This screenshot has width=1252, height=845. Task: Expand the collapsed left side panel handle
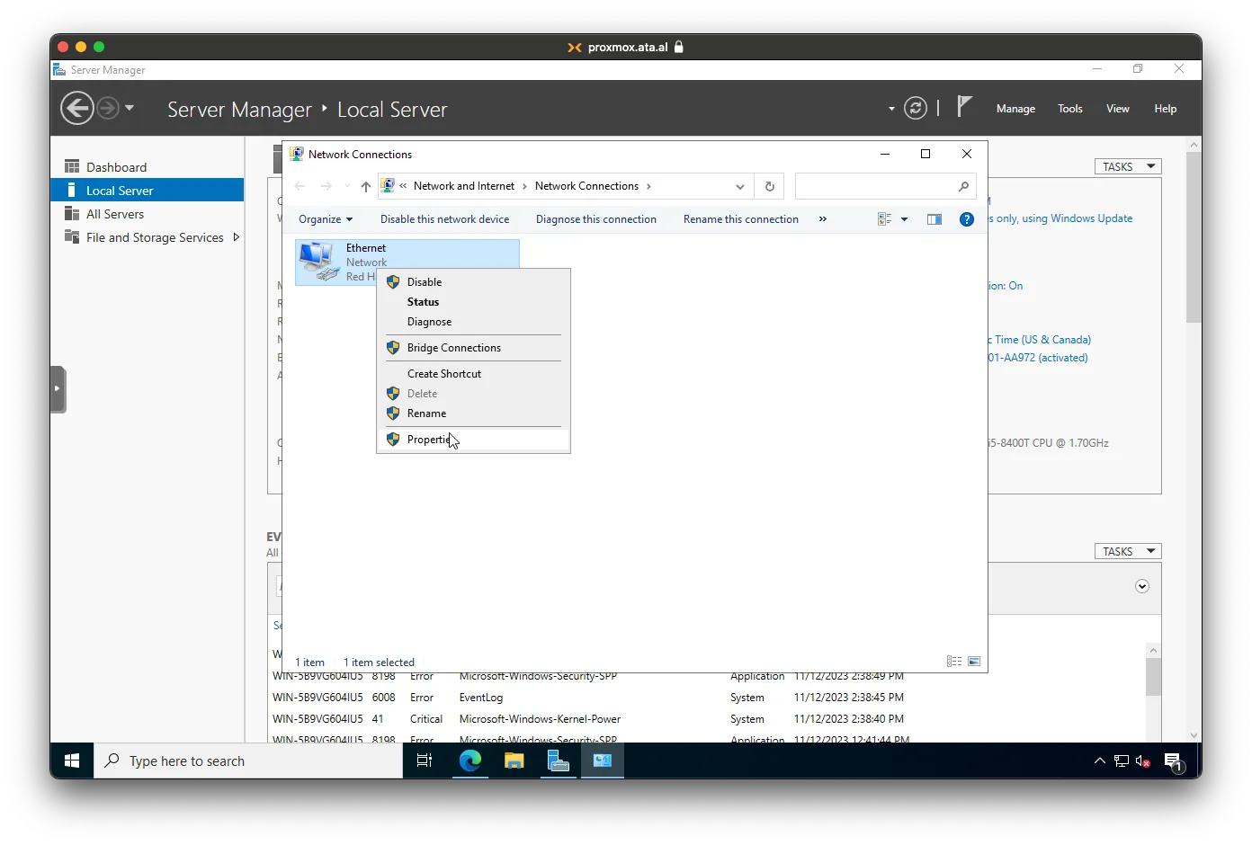pyautogui.click(x=58, y=389)
